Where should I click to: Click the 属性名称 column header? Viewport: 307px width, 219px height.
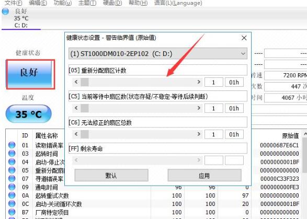47,135
